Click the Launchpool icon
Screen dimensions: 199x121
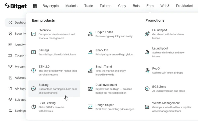click(x=147, y=52)
